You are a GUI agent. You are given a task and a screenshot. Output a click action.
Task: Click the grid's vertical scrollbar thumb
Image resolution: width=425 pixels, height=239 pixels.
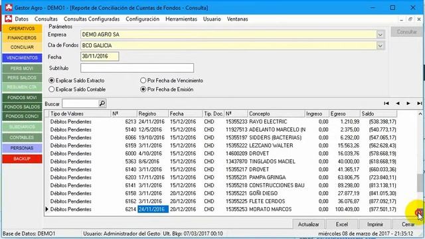[420, 183]
